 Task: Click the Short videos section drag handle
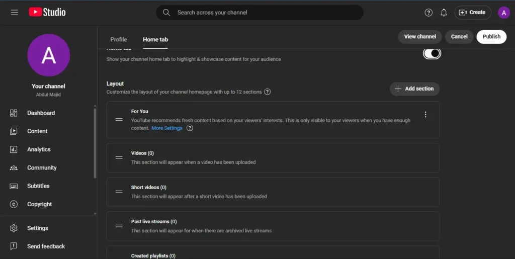[x=119, y=192]
